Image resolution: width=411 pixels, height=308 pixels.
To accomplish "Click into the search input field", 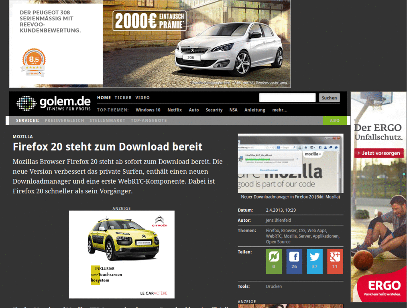I will 287,98.
